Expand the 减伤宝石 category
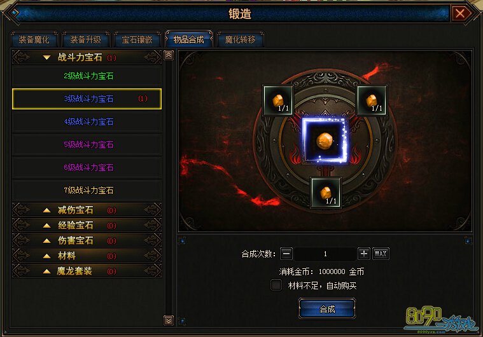 pos(87,210)
